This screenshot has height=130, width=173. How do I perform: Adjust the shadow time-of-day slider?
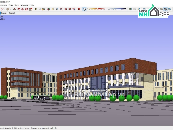(117, 9)
